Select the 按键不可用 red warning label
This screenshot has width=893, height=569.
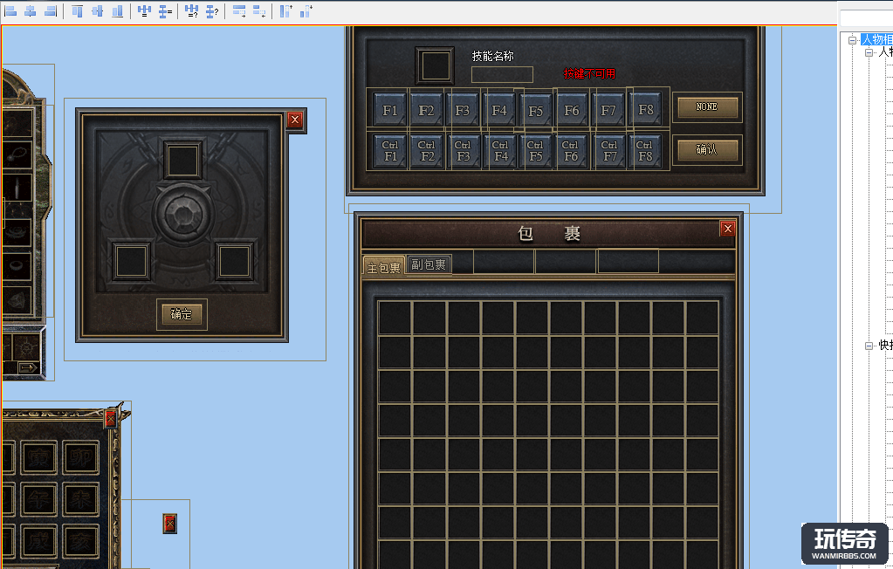pyautogui.click(x=589, y=73)
